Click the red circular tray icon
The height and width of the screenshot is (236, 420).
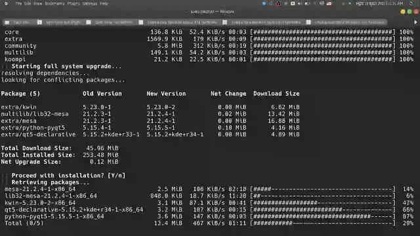point(278,3)
